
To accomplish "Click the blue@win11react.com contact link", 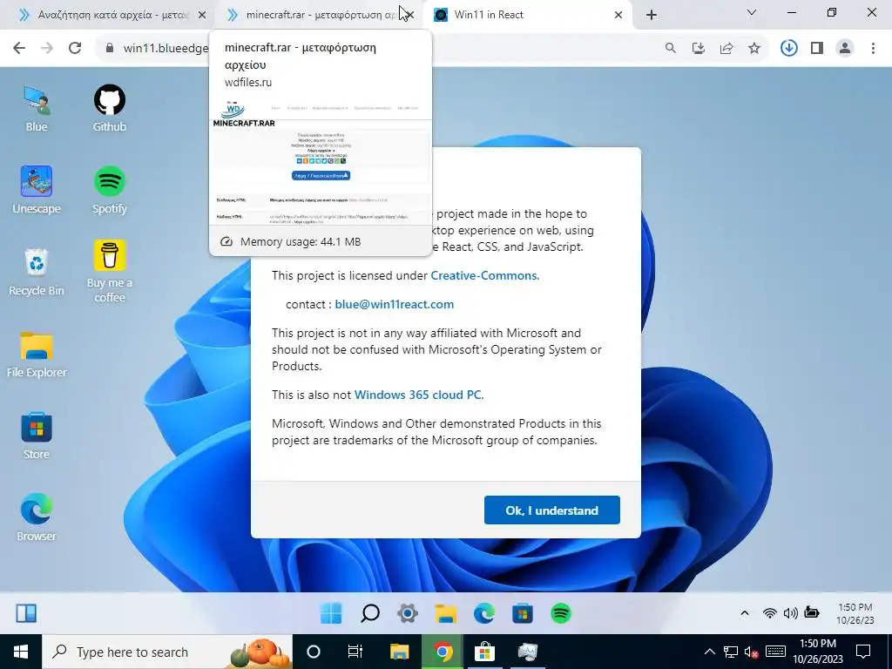I will (395, 304).
